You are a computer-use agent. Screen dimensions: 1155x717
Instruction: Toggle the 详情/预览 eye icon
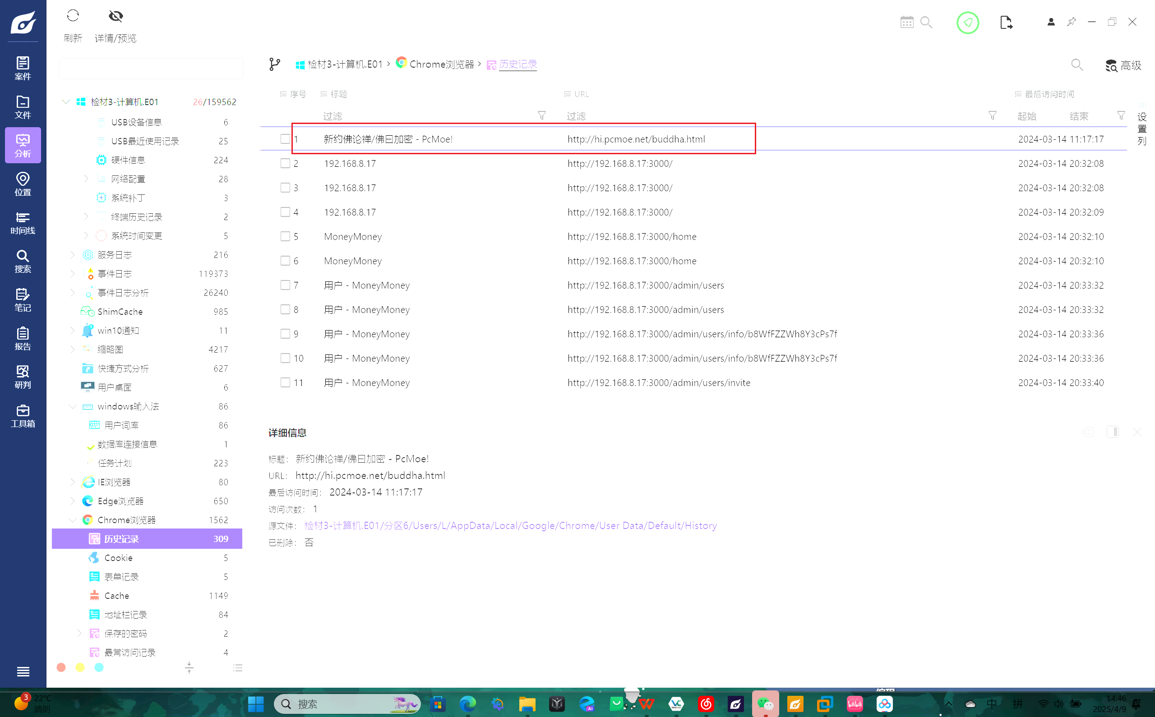click(x=115, y=16)
